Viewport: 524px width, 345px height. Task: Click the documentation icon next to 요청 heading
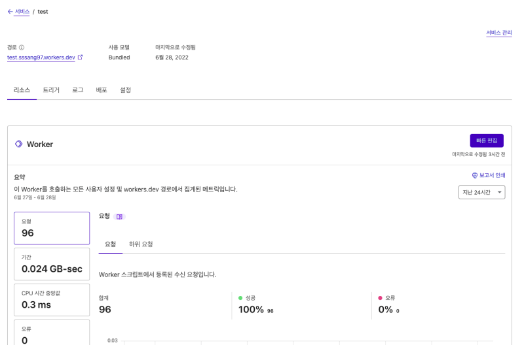[119, 216]
